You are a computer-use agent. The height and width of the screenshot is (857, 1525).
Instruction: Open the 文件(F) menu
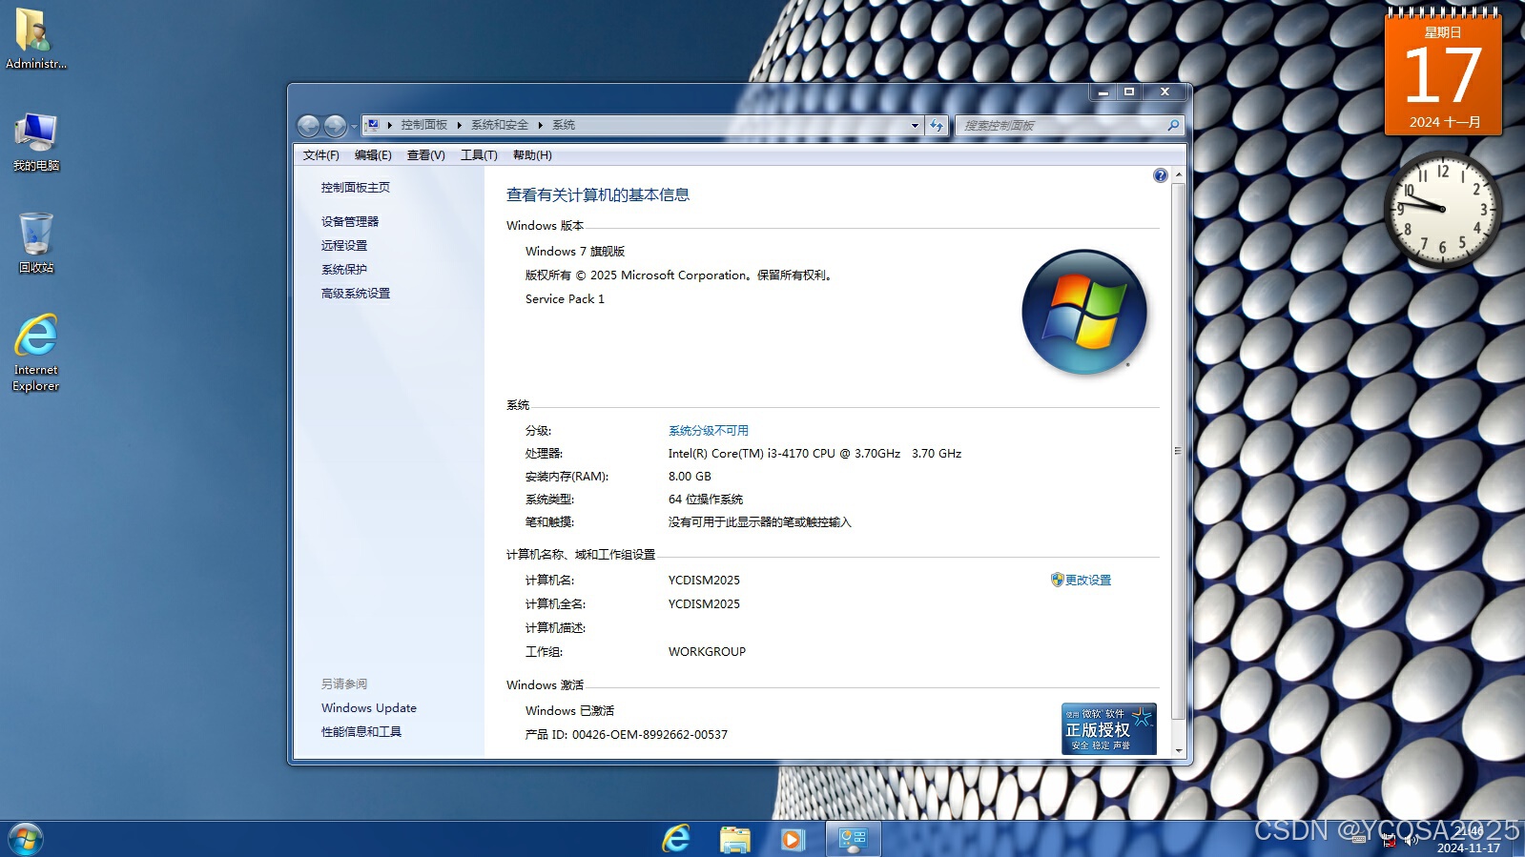[x=321, y=155]
